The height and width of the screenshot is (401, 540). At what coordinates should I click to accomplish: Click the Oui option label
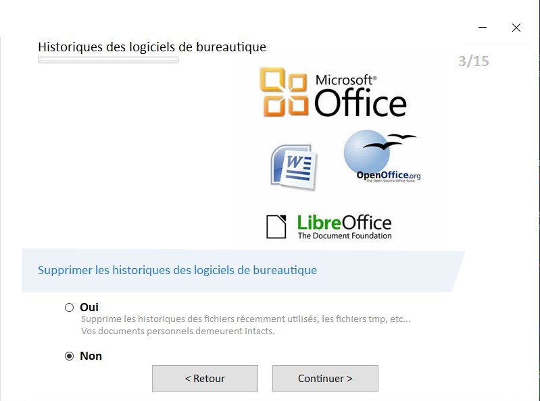[x=89, y=307]
